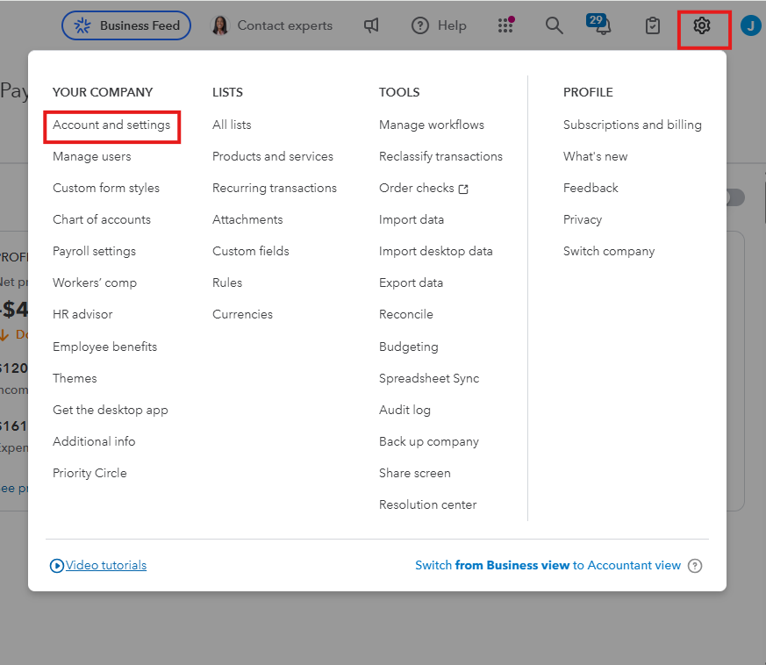
Task: Open Payroll settings
Action: (94, 251)
